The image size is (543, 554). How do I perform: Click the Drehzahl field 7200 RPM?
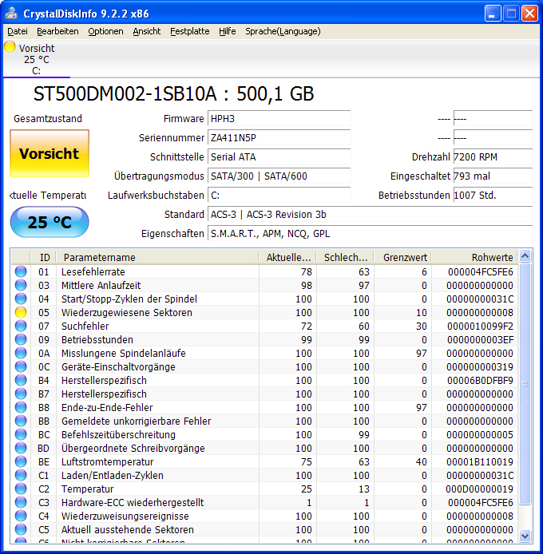[x=493, y=157]
